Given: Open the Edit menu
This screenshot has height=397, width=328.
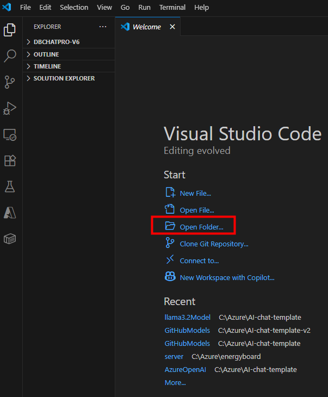Looking at the screenshot, I should [45, 8].
